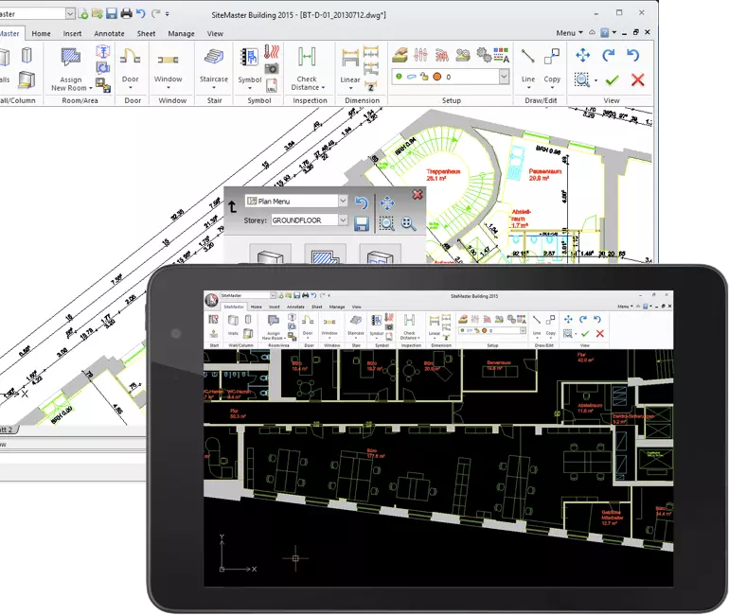The height and width of the screenshot is (615, 729).
Task: Click the Help question mark icon
Action: [604, 32]
